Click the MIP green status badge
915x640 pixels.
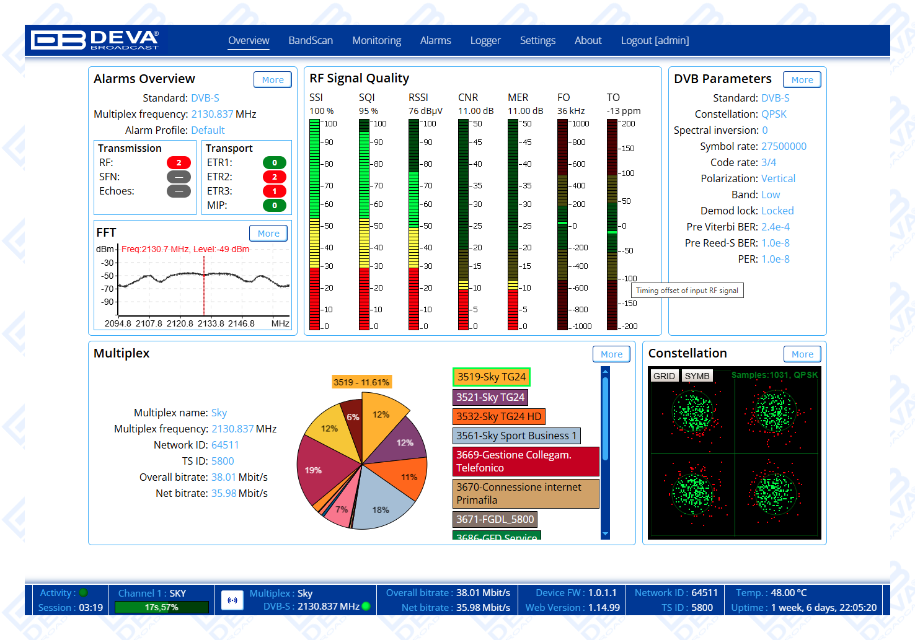click(x=275, y=206)
